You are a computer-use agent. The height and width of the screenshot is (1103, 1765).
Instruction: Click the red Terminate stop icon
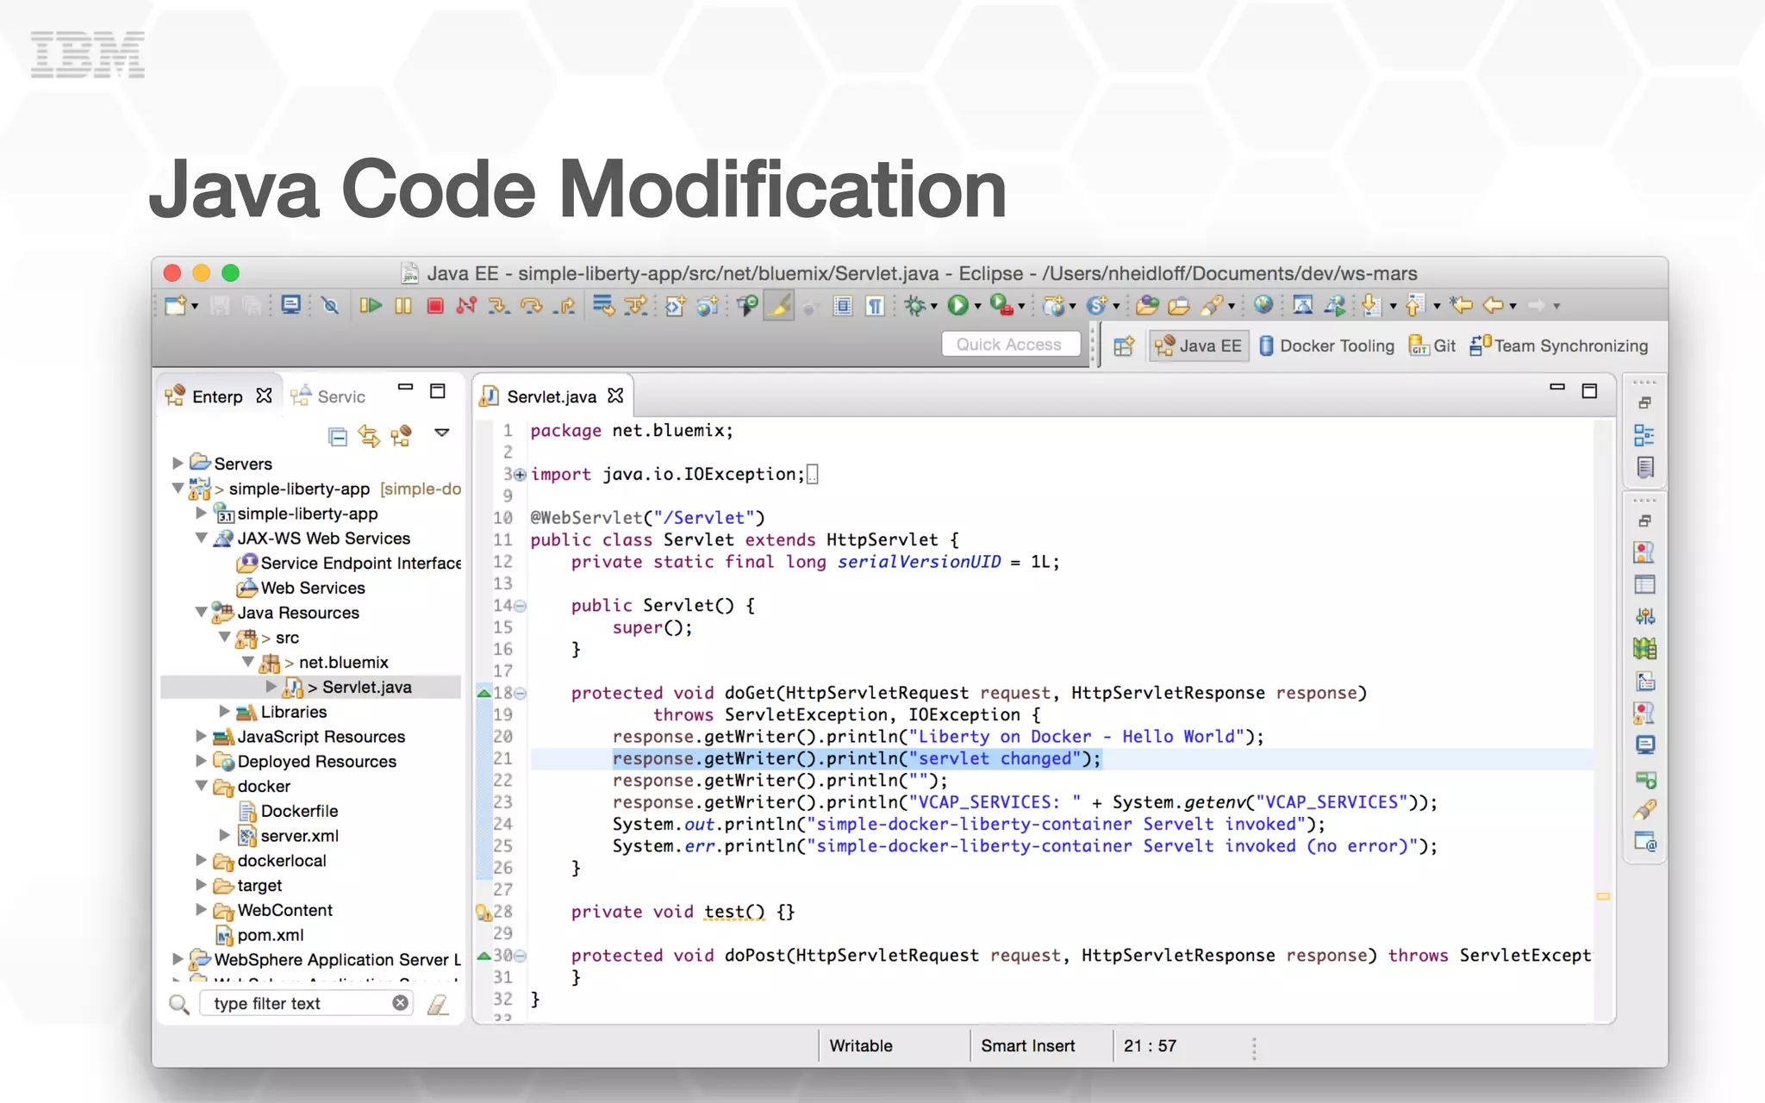point(435,305)
